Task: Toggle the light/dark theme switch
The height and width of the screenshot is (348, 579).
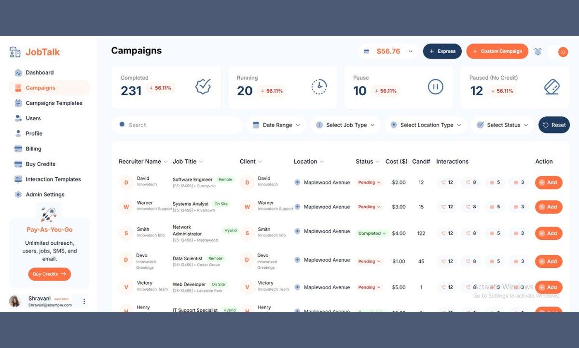Action: [559, 52]
